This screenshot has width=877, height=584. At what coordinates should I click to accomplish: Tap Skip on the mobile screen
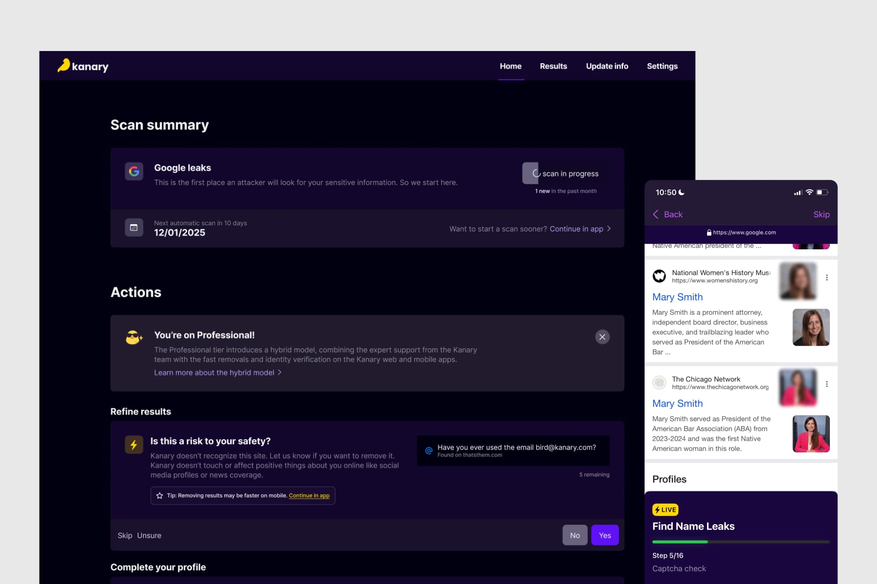tap(822, 214)
